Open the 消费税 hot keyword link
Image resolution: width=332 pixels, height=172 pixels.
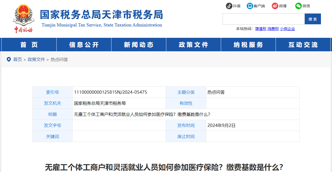click(x=273, y=29)
